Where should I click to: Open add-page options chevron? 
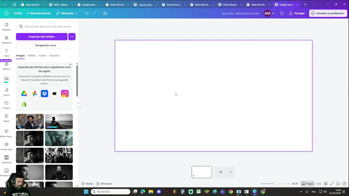[x=231, y=172]
